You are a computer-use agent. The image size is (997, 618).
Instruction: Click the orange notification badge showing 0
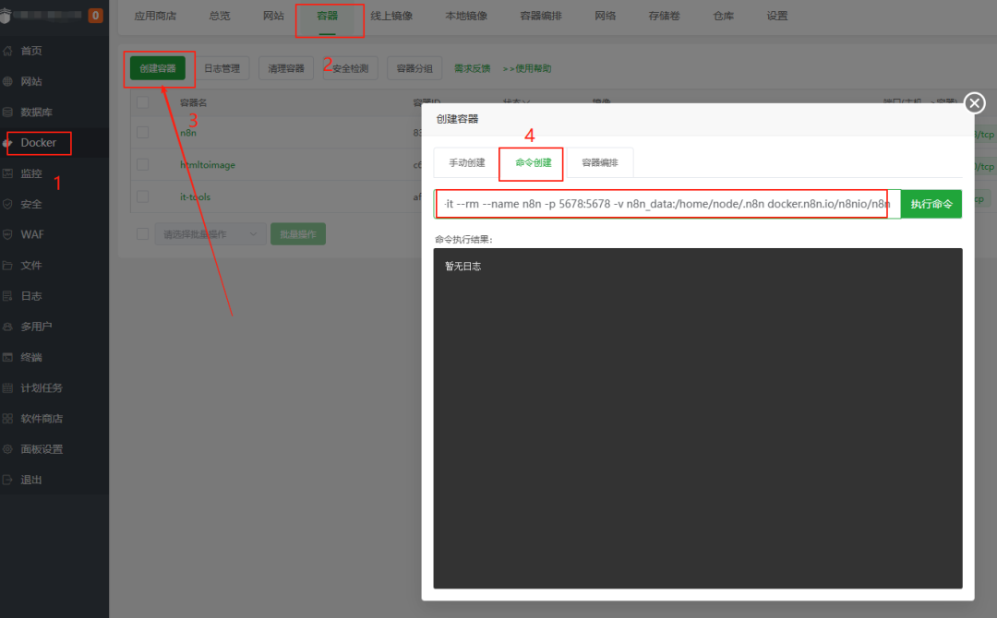(95, 16)
